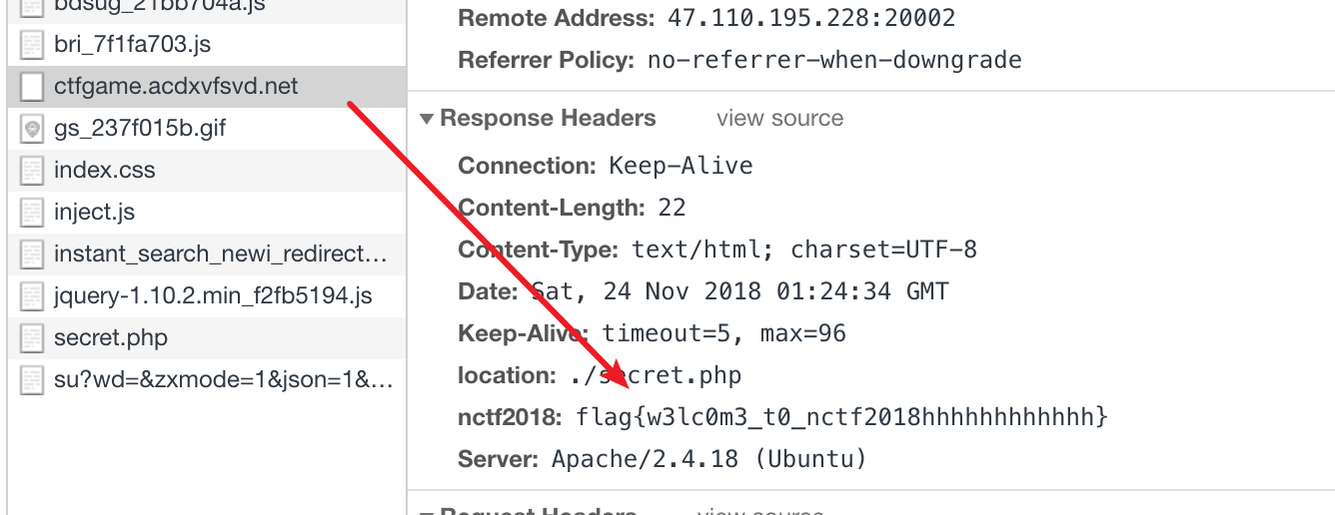Image resolution: width=1335 pixels, height=515 pixels.
Task: Click the gs_237f015b.gif image icon
Action: click(x=33, y=129)
